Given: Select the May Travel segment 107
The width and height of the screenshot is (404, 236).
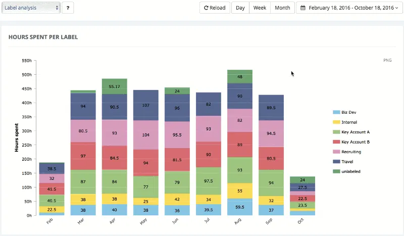Looking at the screenshot, I should pos(146,105).
